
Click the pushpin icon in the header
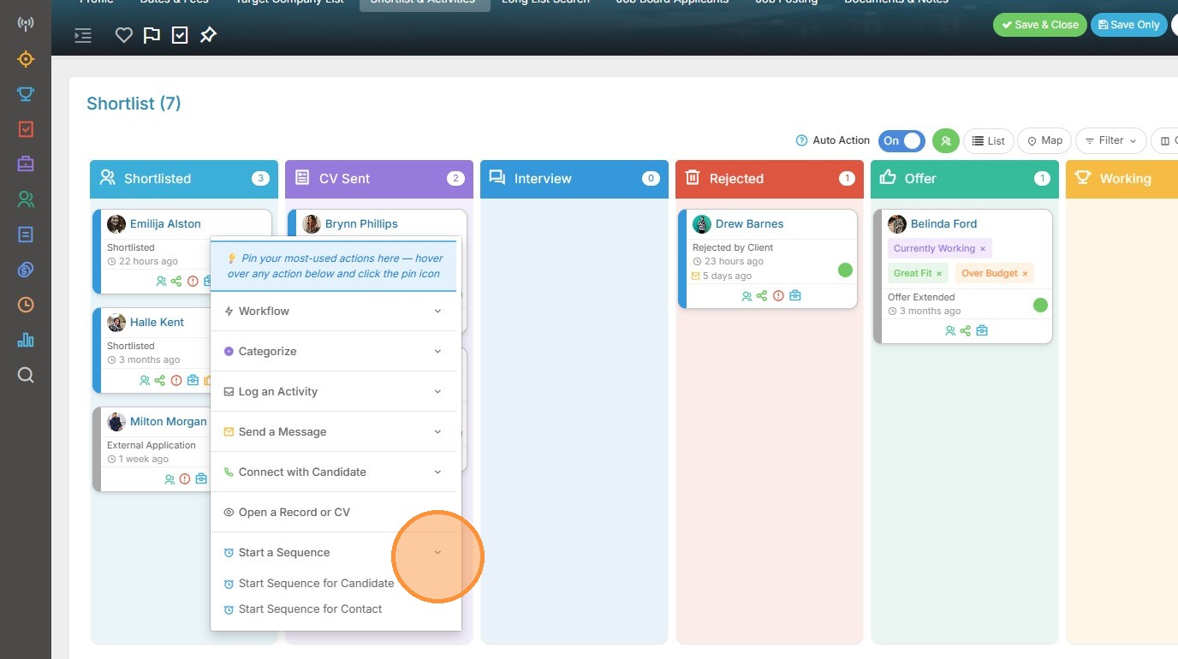(208, 35)
